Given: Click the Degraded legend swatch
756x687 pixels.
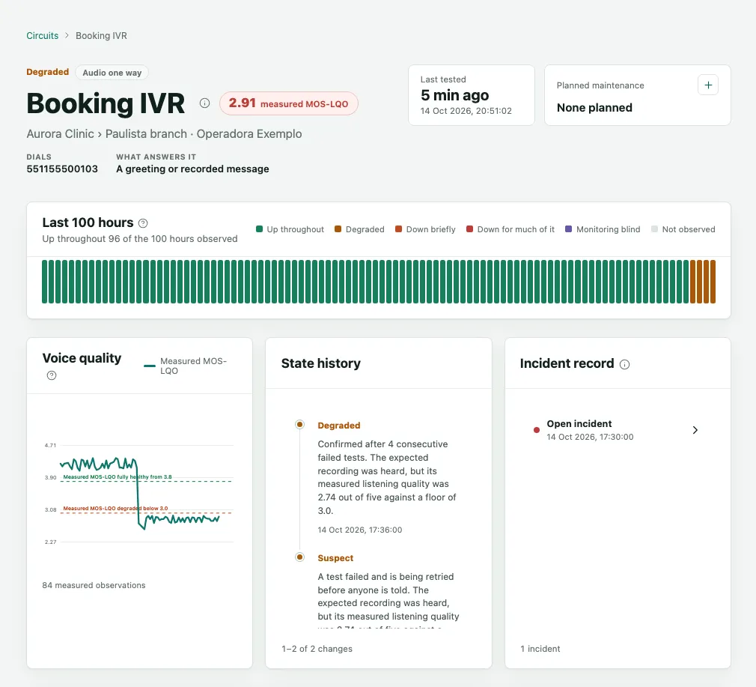Looking at the screenshot, I should pos(338,229).
